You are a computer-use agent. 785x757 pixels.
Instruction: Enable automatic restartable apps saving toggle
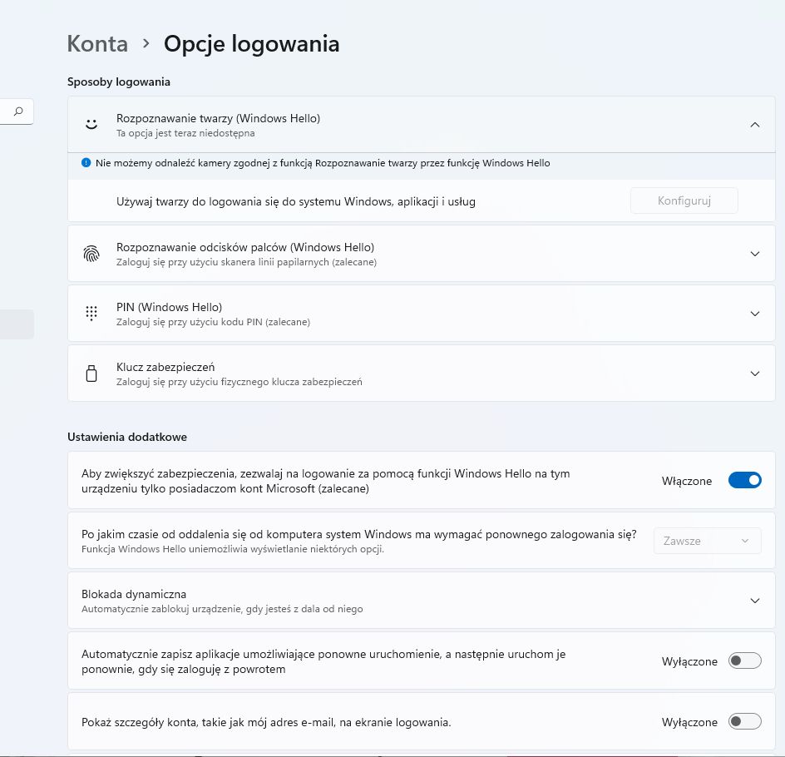pyautogui.click(x=744, y=661)
